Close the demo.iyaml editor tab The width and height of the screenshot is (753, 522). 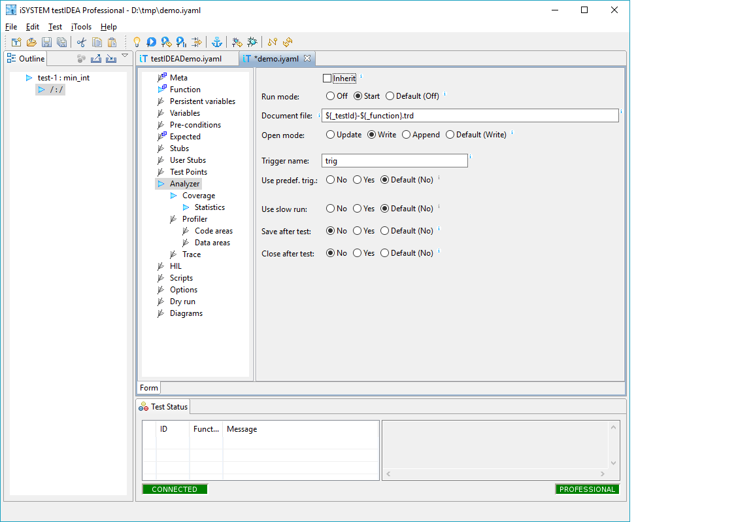click(307, 58)
